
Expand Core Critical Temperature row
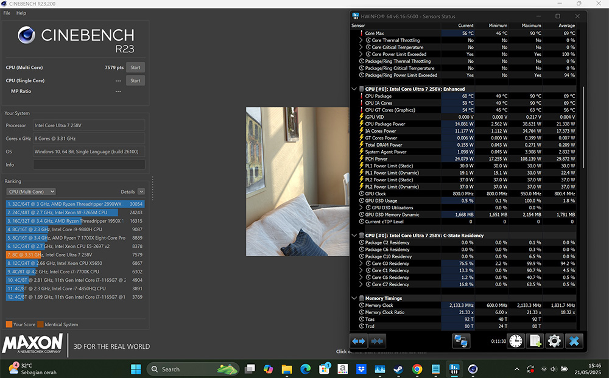pyautogui.click(x=361, y=47)
